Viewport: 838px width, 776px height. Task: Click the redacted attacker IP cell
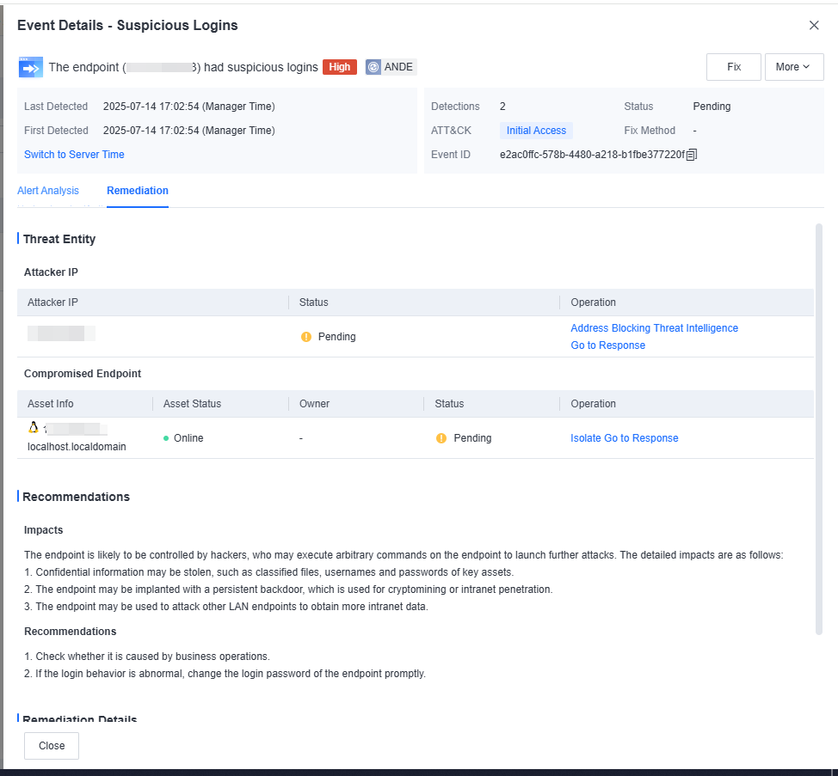tap(61, 333)
